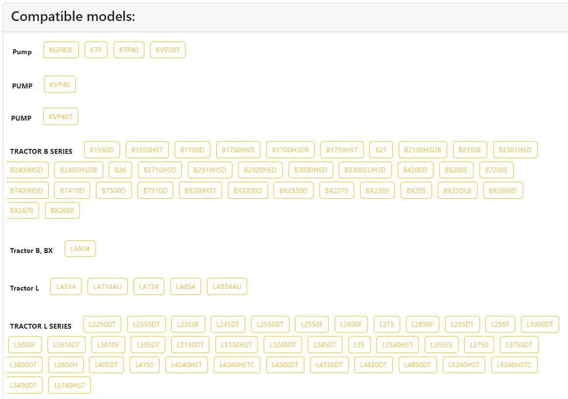Click the BX2680 model tag
This screenshot has height=399, width=568.
(62, 210)
